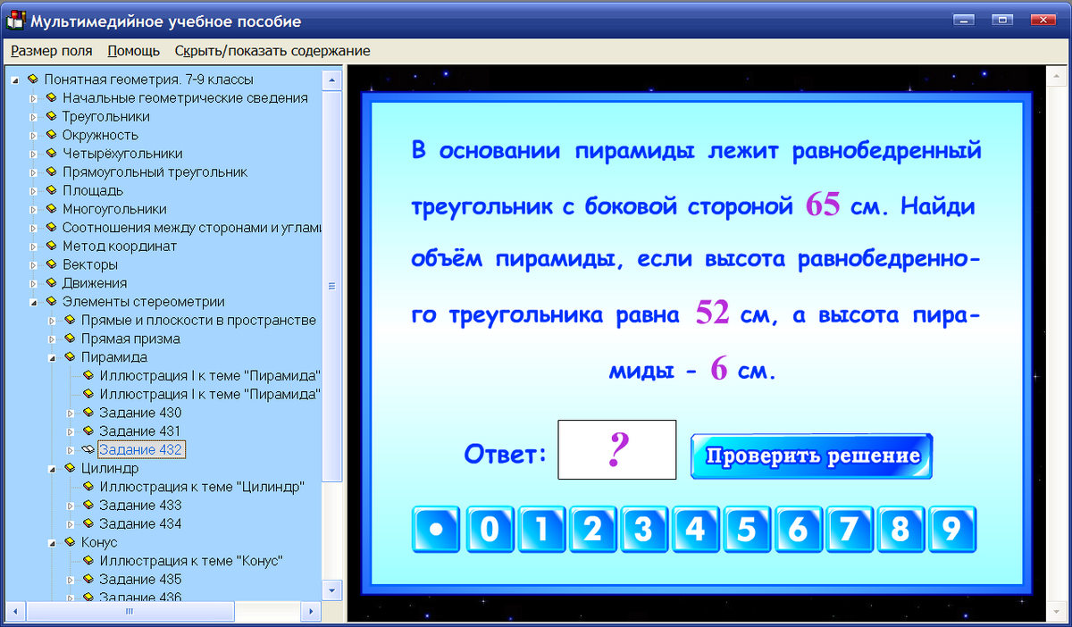Click the "Проверить решение" button
This screenshot has height=627, width=1072.
[x=809, y=455]
